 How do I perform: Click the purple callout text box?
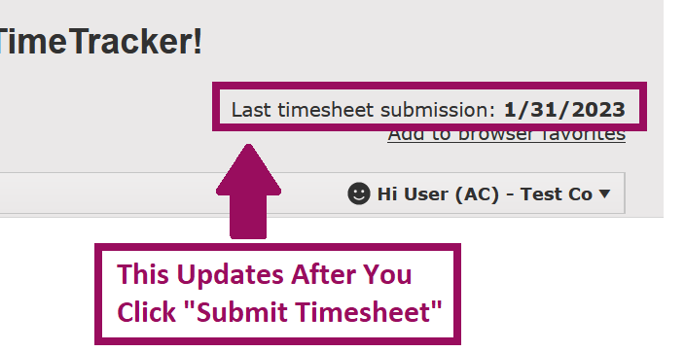click(278, 294)
